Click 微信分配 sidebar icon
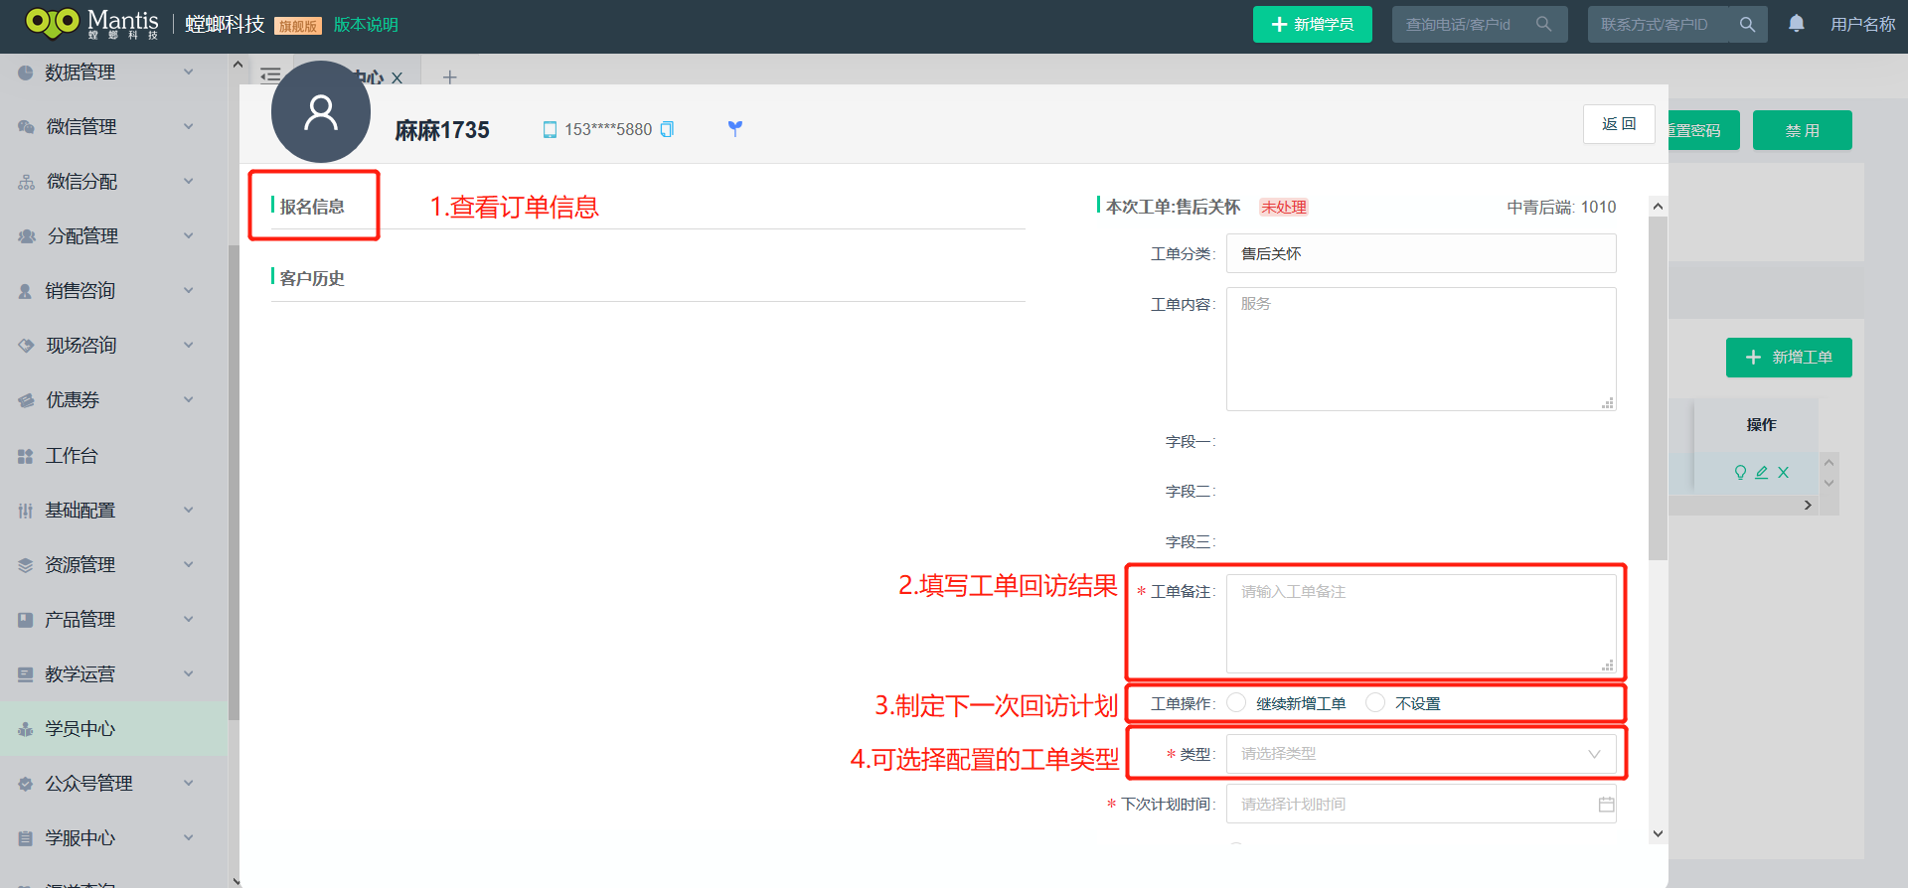The width and height of the screenshot is (1908, 888). click(26, 182)
